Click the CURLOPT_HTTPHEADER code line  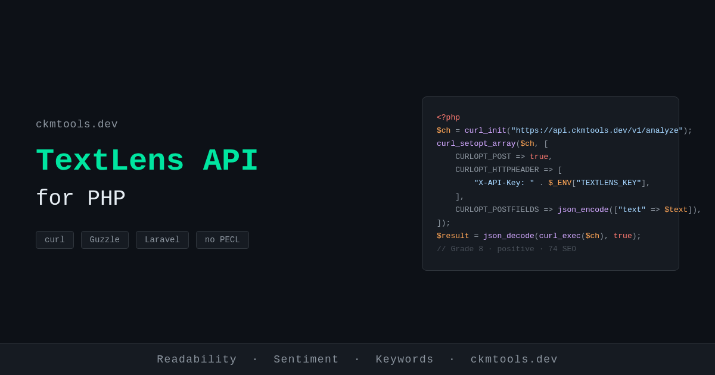click(509, 170)
